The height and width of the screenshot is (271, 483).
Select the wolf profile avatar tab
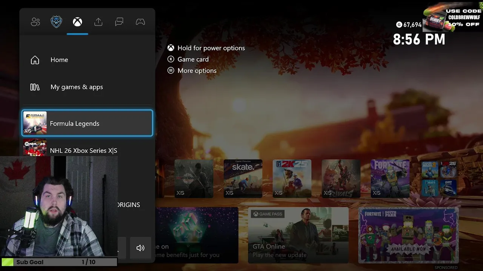[57, 22]
